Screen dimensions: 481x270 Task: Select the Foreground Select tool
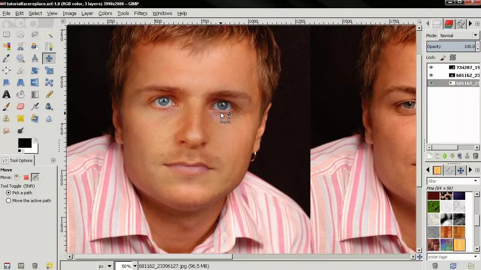point(35,46)
